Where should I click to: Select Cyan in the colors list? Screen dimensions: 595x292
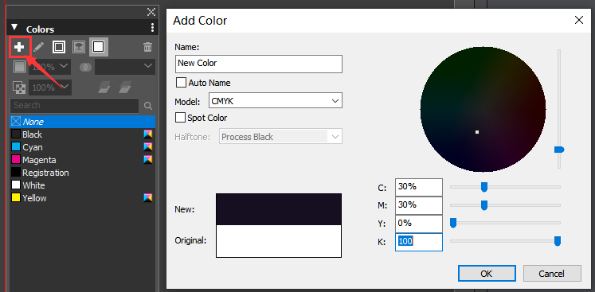[x=82, y=147]
